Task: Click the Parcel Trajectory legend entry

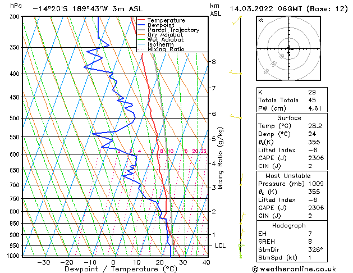Action: [x=174, y=30]
